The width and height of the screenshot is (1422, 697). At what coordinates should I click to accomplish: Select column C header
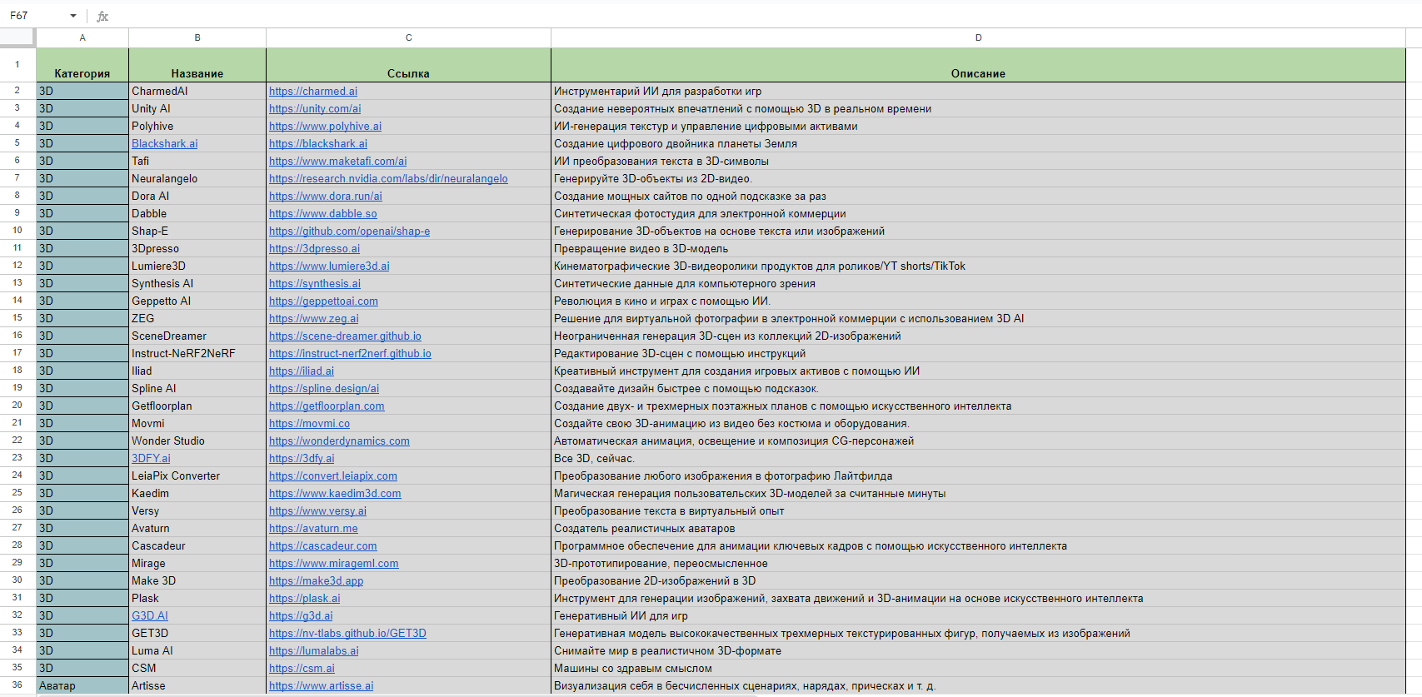[408, 37]
